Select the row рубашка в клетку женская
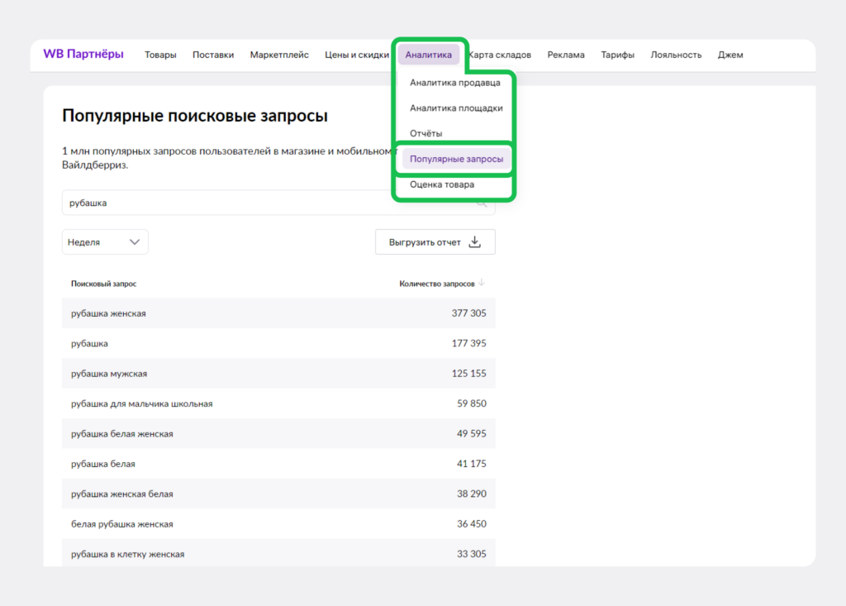Screen dimensions: 846x606 point(278,553)
